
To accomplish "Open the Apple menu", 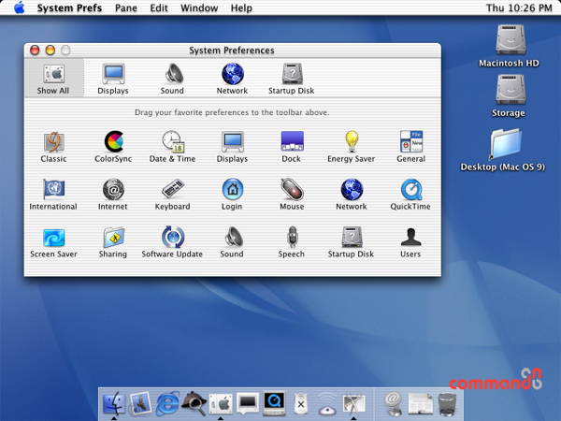I will 19,7.
